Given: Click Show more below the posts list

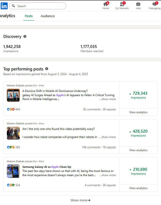Looking at the screenshot, I should click(80, 200).
